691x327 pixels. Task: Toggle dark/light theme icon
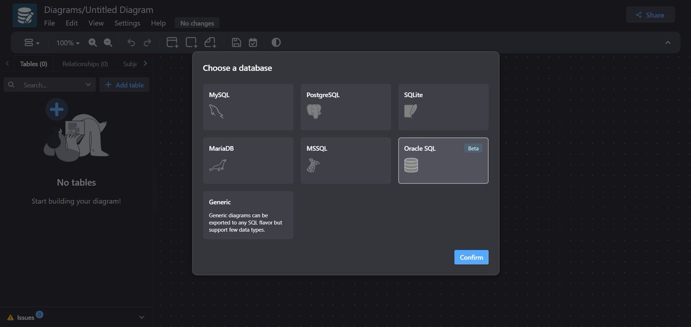276,43
